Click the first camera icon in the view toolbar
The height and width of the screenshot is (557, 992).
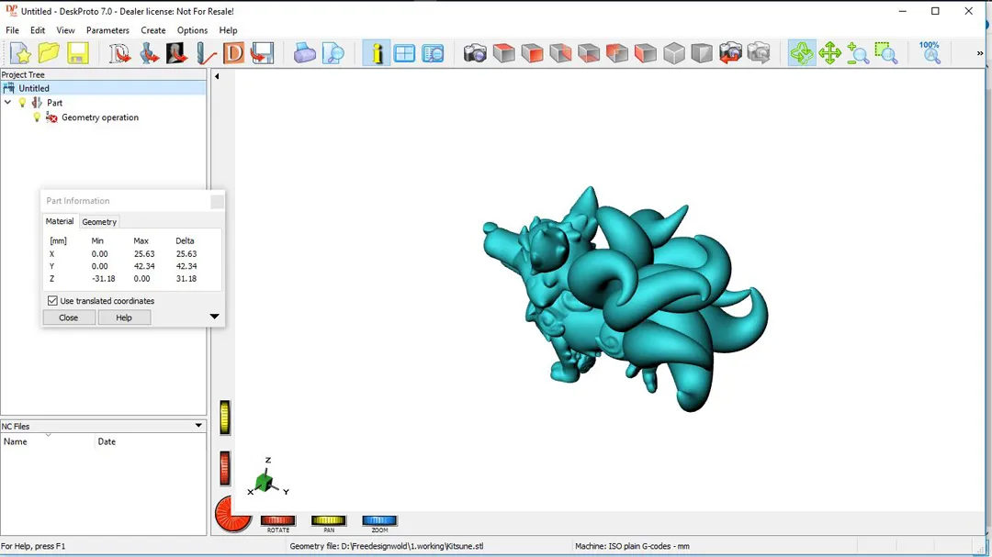[x=475, y=53]
